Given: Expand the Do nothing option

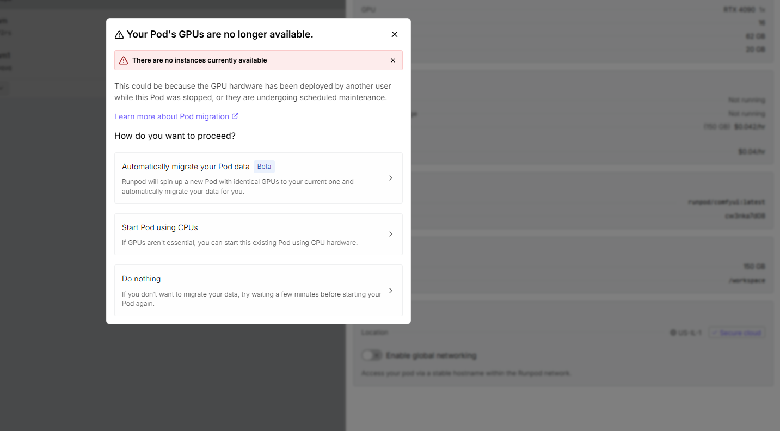Looking at the screenshot, I should pyautogui.click(x=259, y=291).
